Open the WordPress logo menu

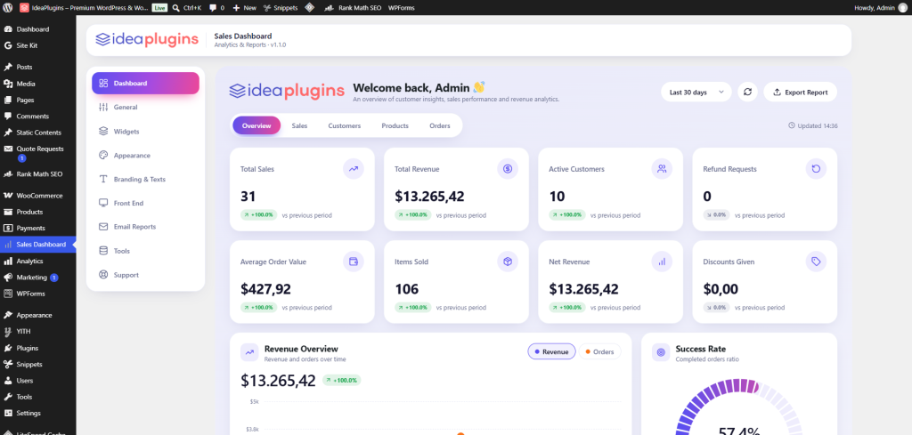coord(8,7)
